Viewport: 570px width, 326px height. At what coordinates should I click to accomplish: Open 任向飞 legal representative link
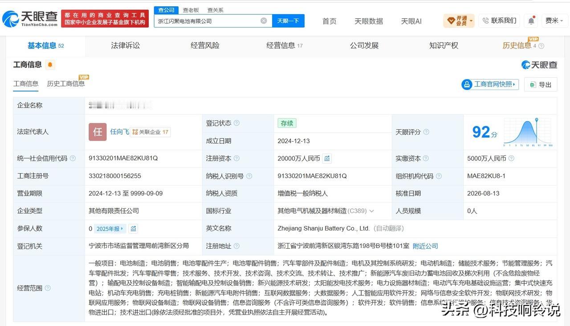click(120, 132)
